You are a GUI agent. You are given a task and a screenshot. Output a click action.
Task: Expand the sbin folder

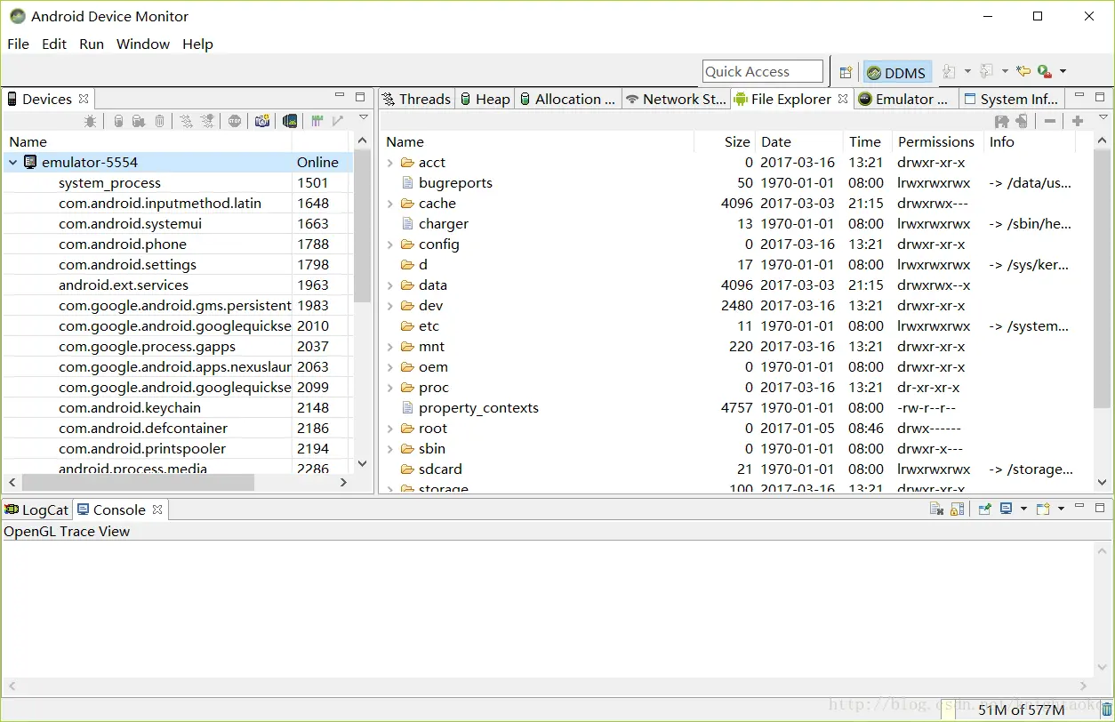pyautogui.click(x=390, y=449)
